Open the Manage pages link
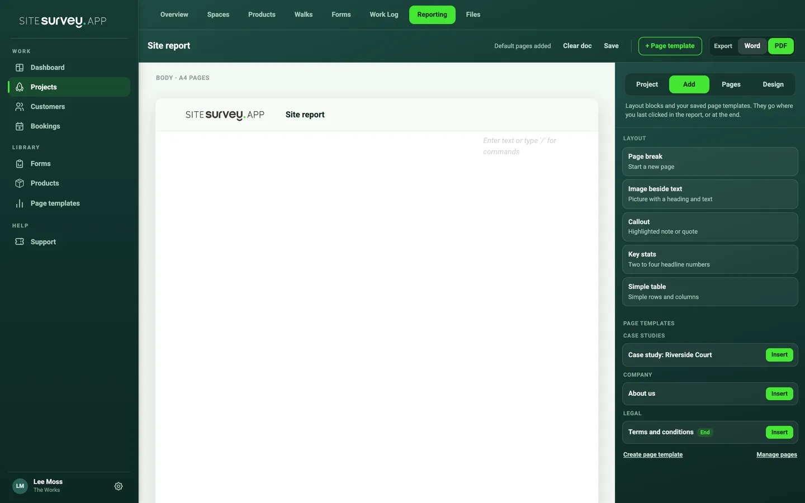 pos(776,455)
